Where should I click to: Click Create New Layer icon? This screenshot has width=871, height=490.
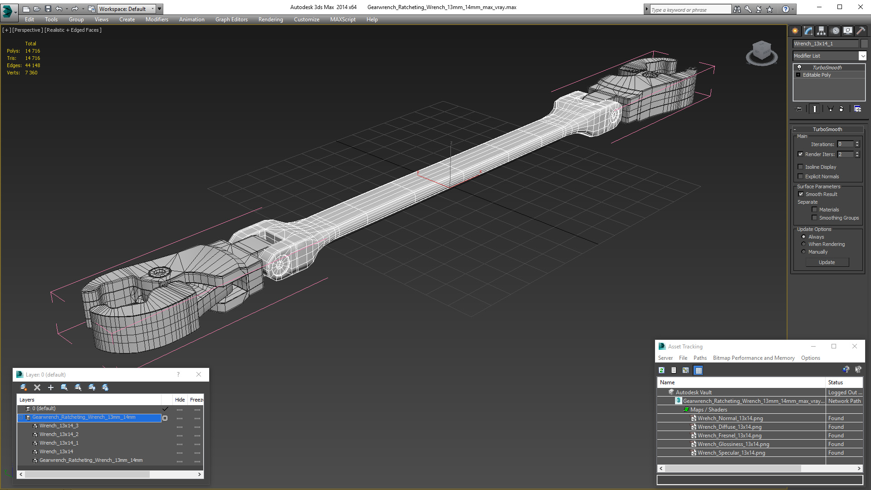(x=24, y=387)
